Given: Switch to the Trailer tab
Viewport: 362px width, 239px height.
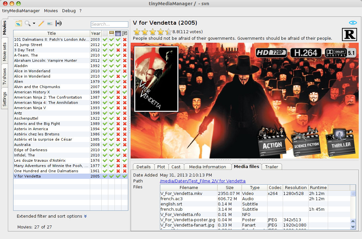Looking at the screenshot, I should (271, 167).
